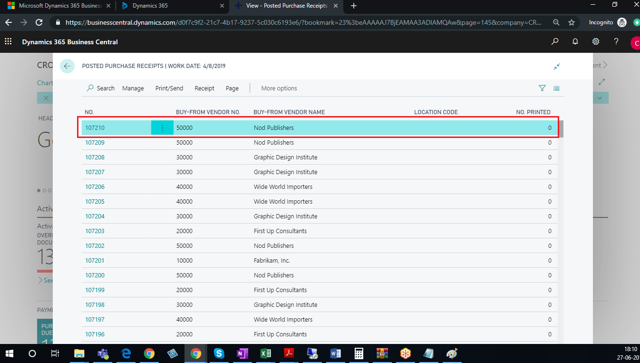Click the zoom magnifier in the address bar
This screenshot has width=640, height=363.
pos(556,22)
